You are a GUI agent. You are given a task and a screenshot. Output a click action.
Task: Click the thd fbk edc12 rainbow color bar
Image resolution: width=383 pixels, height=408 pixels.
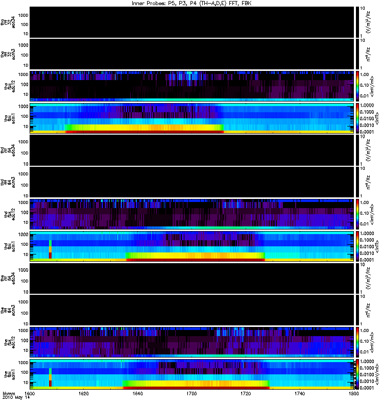(357, 214)
